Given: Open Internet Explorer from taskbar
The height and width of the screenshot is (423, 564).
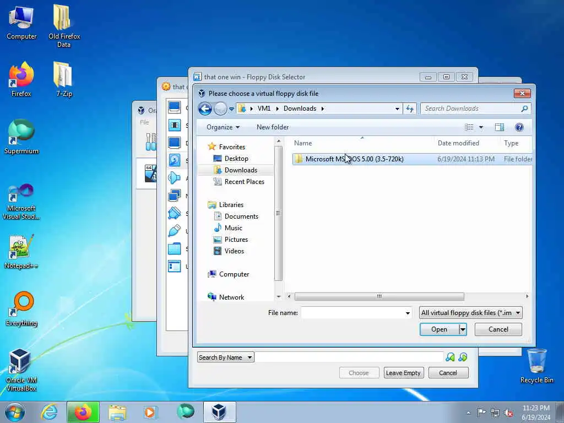Looking at the screenshot, I should pyautogui.click(x=49, y=412).
